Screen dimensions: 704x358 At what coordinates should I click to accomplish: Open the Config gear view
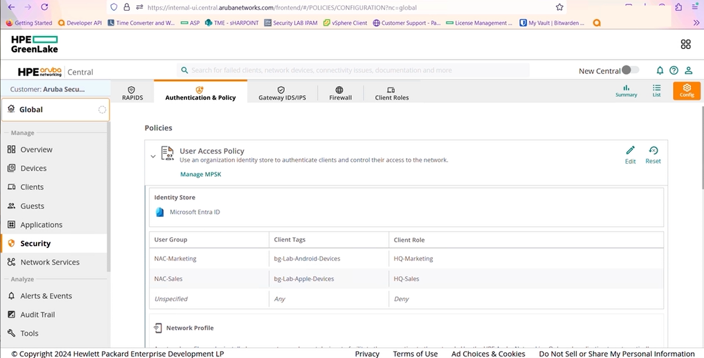[x=687, y=91]
